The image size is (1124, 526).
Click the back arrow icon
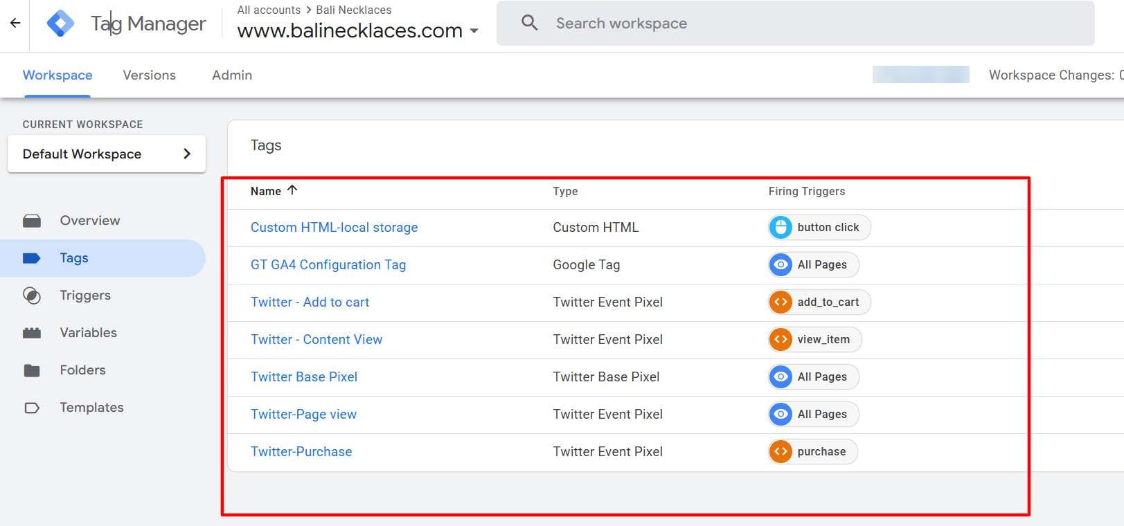click(15, 24)
